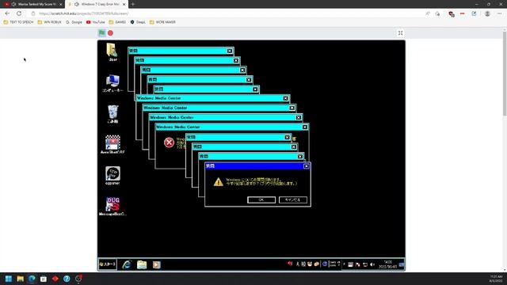507x285 pixels.
Task: Click the Read aloud icon in address bar
Action: [x=428, y=13]
